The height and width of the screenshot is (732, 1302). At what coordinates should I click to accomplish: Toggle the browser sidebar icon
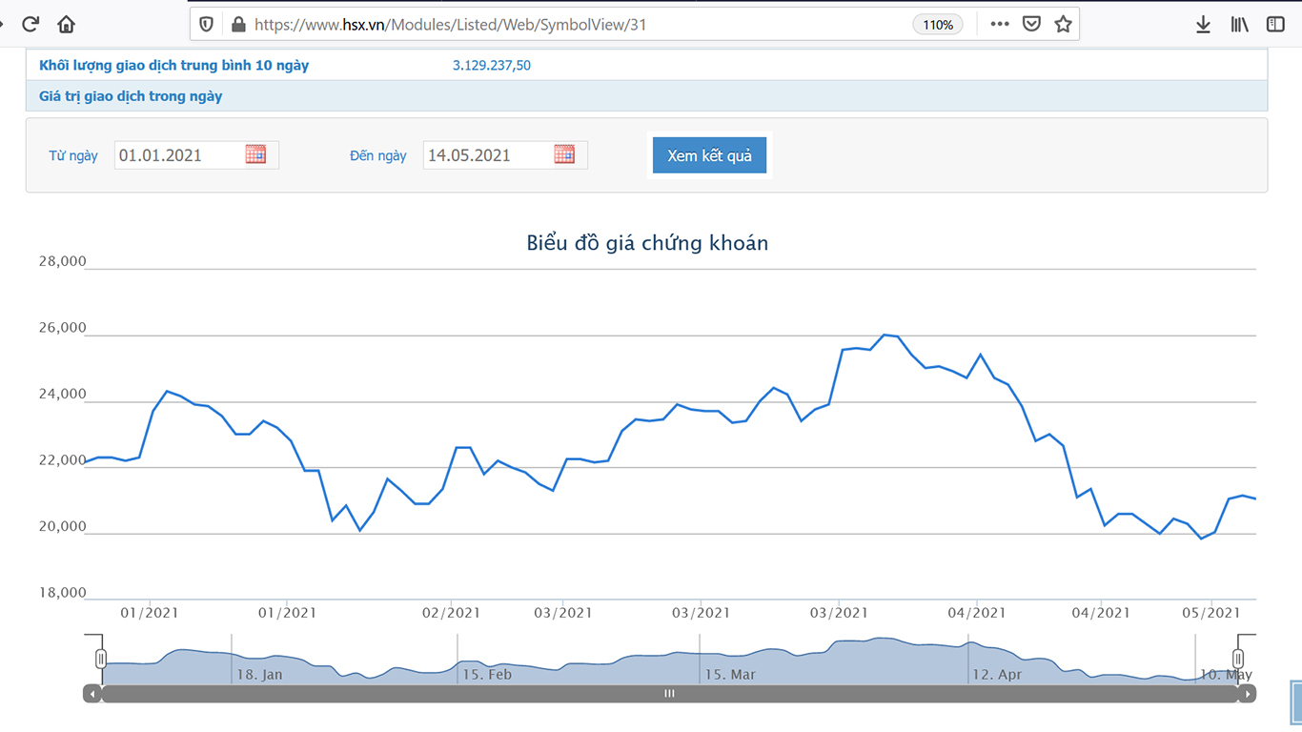(1275, 24)
